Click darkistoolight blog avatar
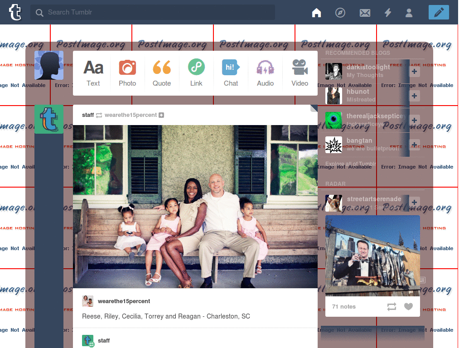The height and width of the screenshot is (348, 464). [333, 71]
